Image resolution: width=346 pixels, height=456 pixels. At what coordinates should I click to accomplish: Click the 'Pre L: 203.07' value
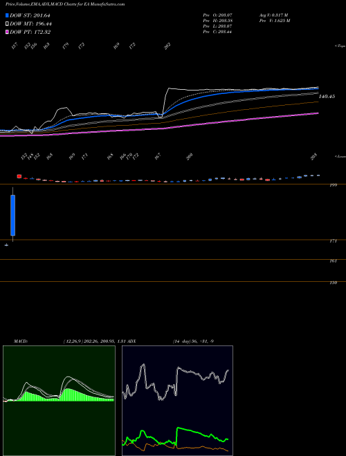(x=217, y=26)
